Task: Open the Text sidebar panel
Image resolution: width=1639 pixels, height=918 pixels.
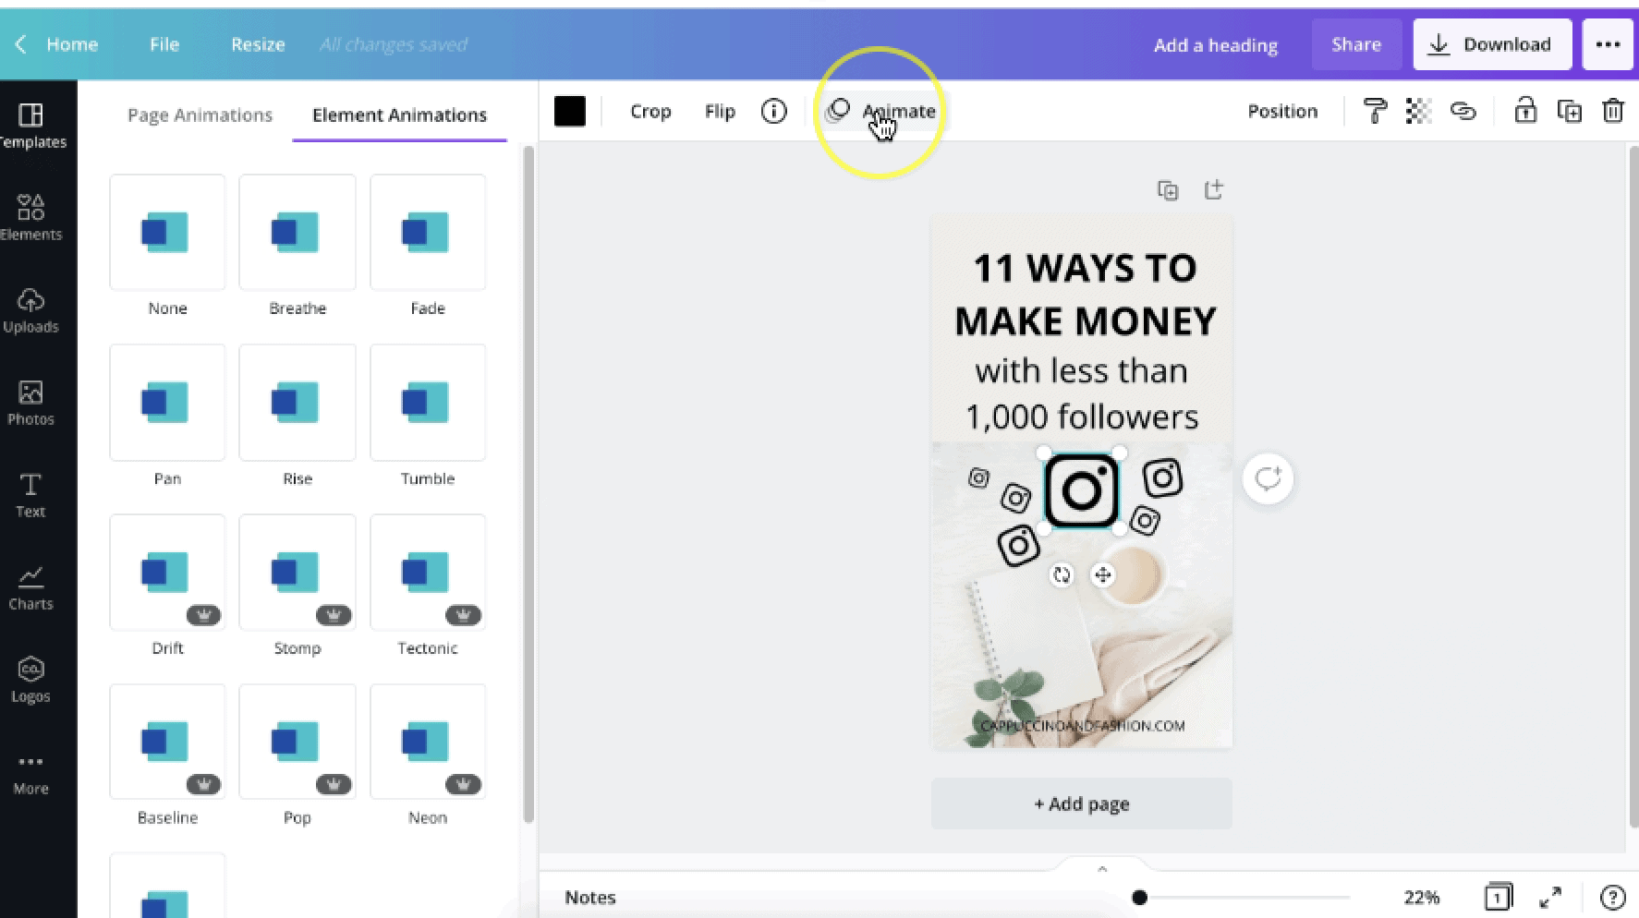Action: click(30, 495)
